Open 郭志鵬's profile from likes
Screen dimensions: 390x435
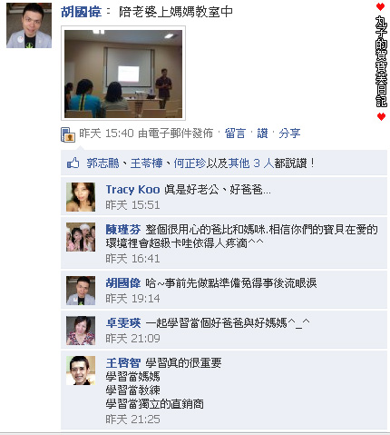point(102,163)
